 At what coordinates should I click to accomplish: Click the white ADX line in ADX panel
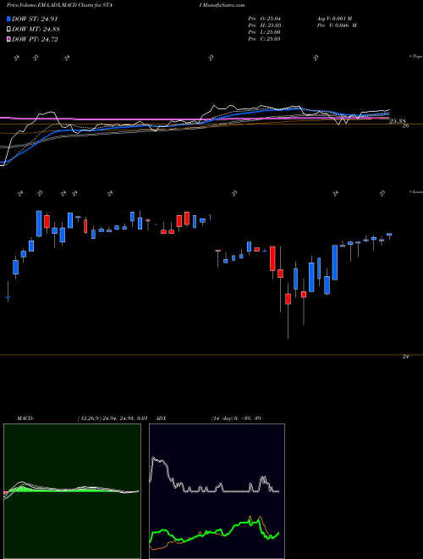pos(214,490)
